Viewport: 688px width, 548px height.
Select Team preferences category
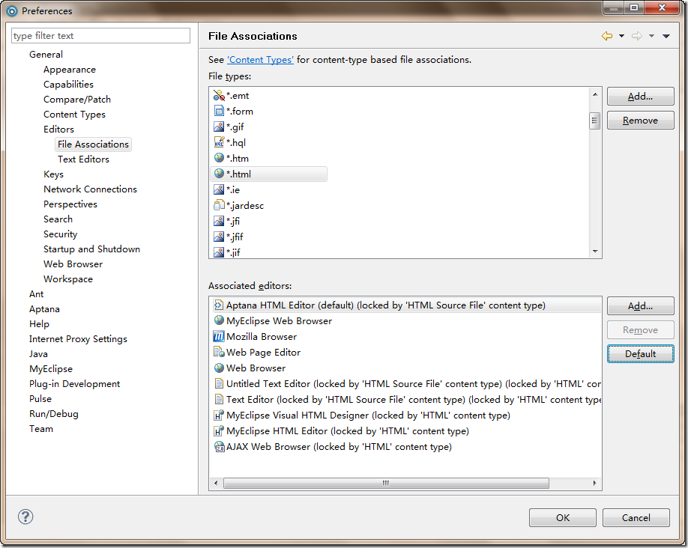tap(41, 429)
